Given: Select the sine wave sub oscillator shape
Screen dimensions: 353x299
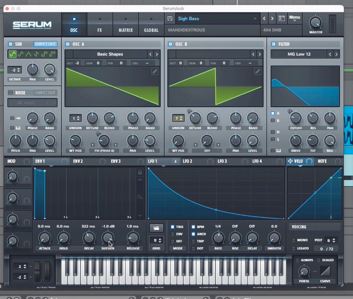Looking at the screenshot, I should pos(13,54).
